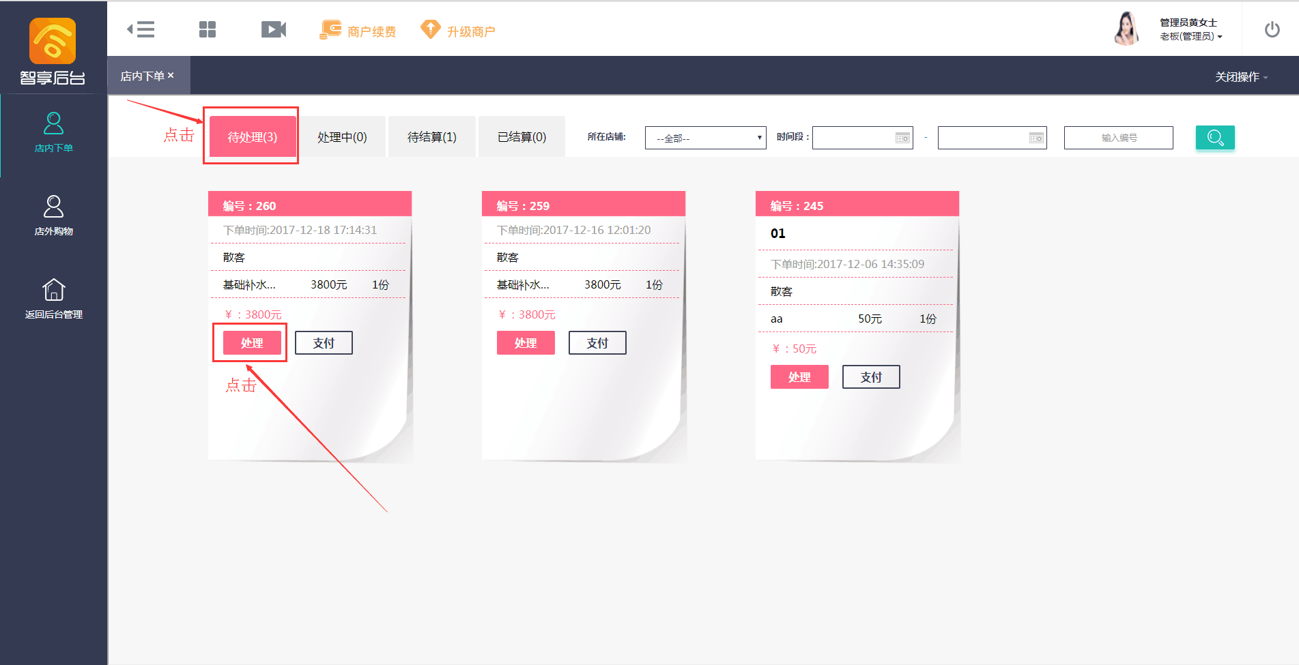Click the aa item row
Image resolution: width=1299 pixels, height=665 pixels.
855,319
